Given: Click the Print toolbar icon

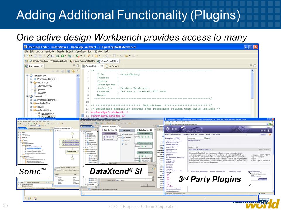Looking at the screenshot, I should point(40,56).
